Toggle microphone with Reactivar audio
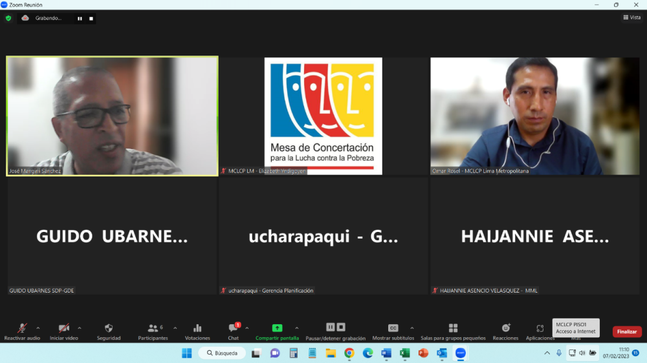The height and width of the screenshot is (363, 647). click(x=22, y=331)
